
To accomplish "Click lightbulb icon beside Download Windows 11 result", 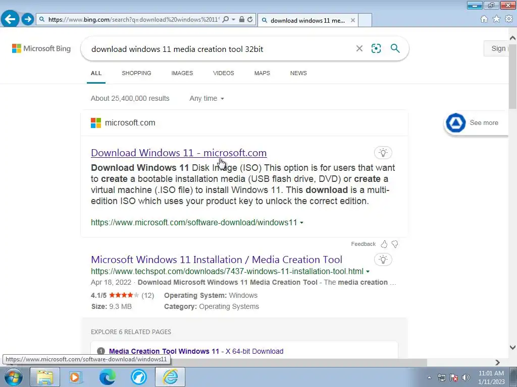I will pyautogui.click(x=383, y=152).
